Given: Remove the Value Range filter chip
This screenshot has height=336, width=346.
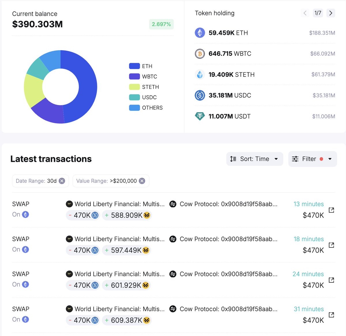Looking at the screenshot, I should point(142,181).
